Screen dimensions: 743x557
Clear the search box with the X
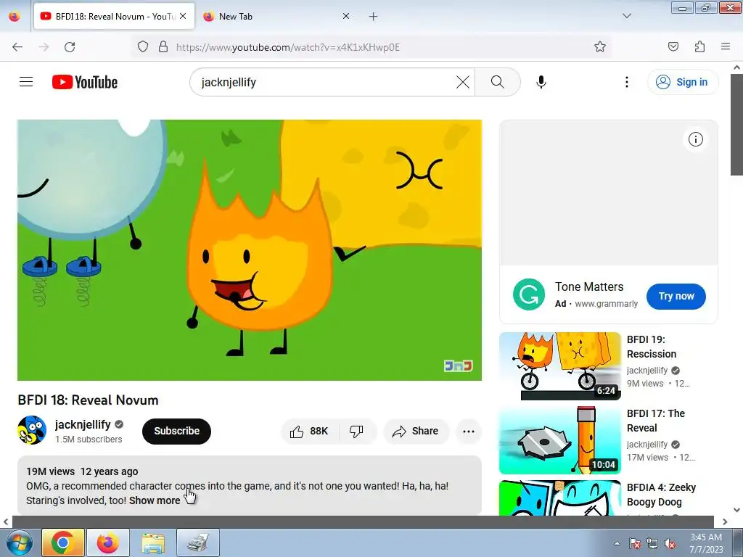[462, 82]
